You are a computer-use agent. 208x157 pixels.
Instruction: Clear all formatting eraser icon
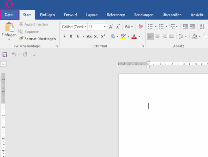pos(141,27)
